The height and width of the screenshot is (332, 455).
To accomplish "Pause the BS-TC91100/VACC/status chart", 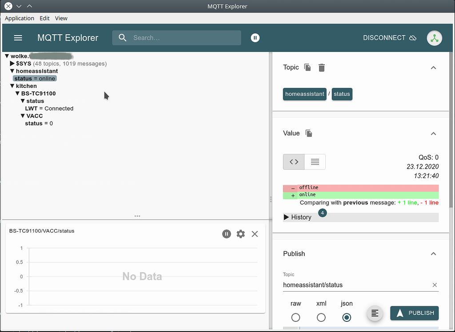I will (x=227, y=234).
